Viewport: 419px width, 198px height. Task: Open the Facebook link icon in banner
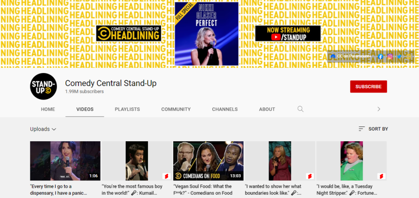(380, 56)
